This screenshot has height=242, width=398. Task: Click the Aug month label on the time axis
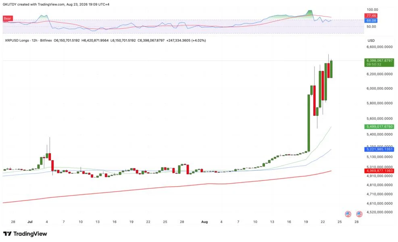tap(204, 222)
